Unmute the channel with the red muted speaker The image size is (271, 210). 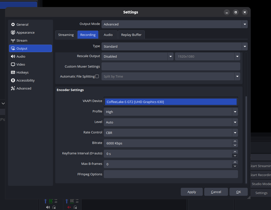pyautogui.click(x=69, y=207)
